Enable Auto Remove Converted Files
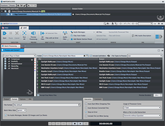The width and height of the screenshot is (165, 126). pos(86,108)
